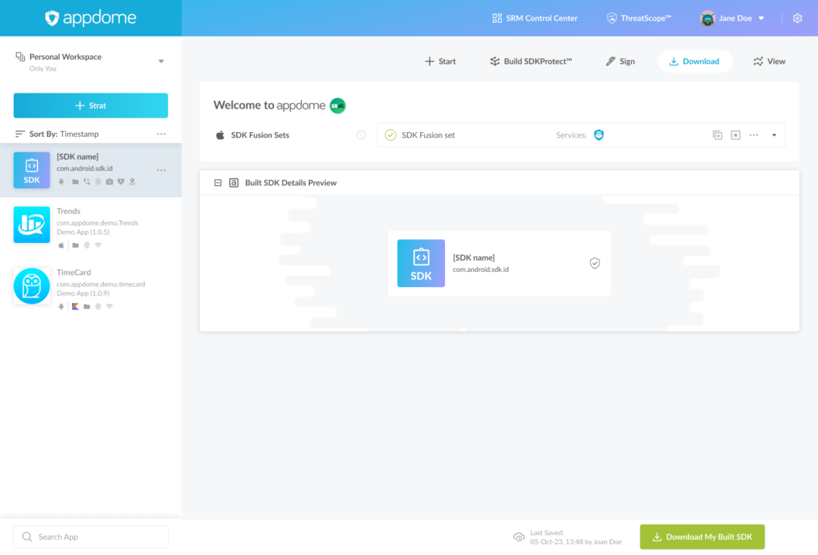Click the copy fusion set icon
Screen dimensions: 818x555
pos(717,135)
